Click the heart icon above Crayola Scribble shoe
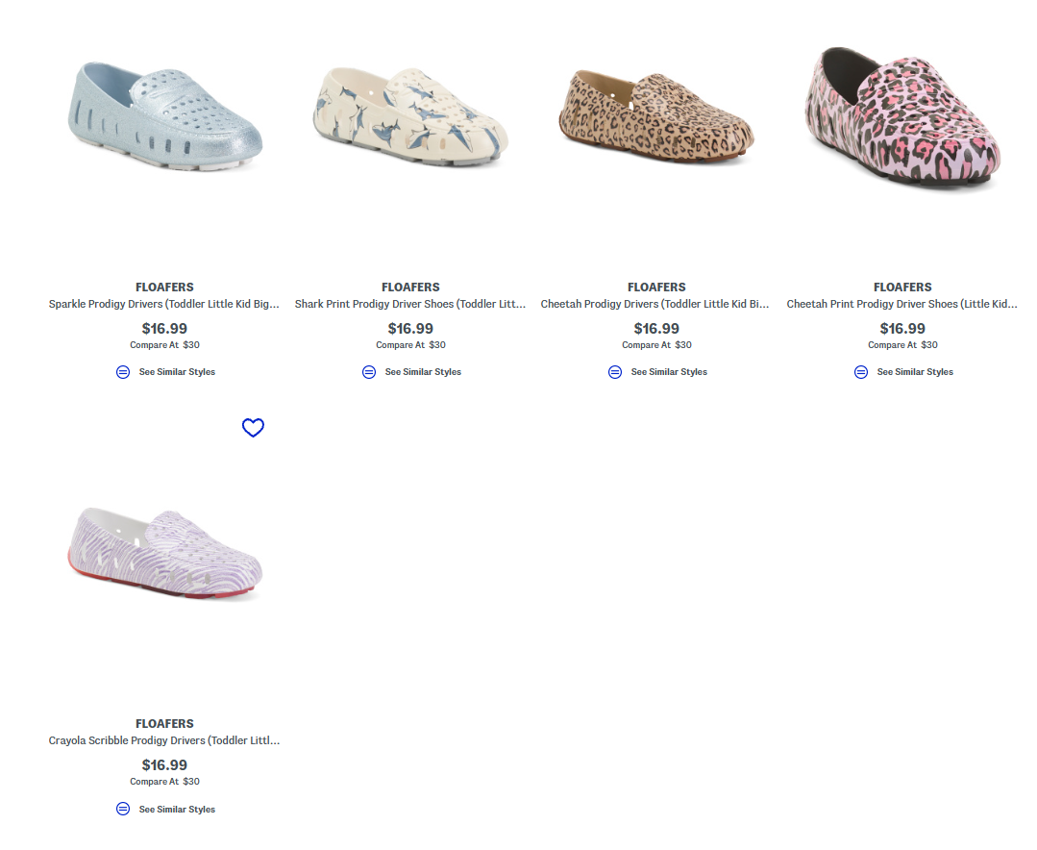 [x=253, y=428]
